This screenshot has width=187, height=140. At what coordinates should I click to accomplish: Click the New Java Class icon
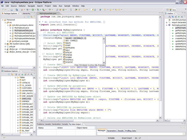click(63, 10)
